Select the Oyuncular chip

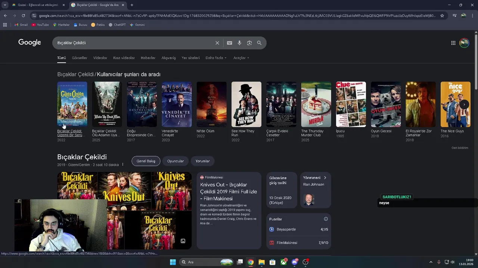pos(176,161)
